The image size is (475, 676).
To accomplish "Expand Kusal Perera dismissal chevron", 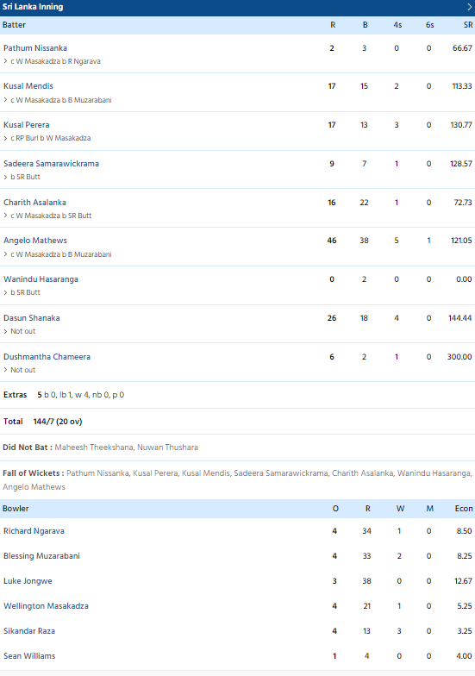I will point(5,138).
